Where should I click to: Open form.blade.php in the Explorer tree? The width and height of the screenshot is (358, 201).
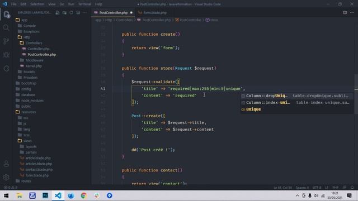tap(37, 175)
